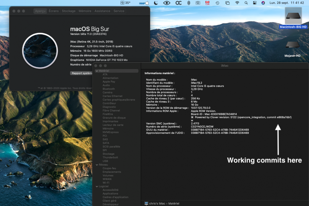The width and height of the screenshot is (309, 206).
Task: Select Cartes Ethernet in the sidebar
Action: (112, 96)
